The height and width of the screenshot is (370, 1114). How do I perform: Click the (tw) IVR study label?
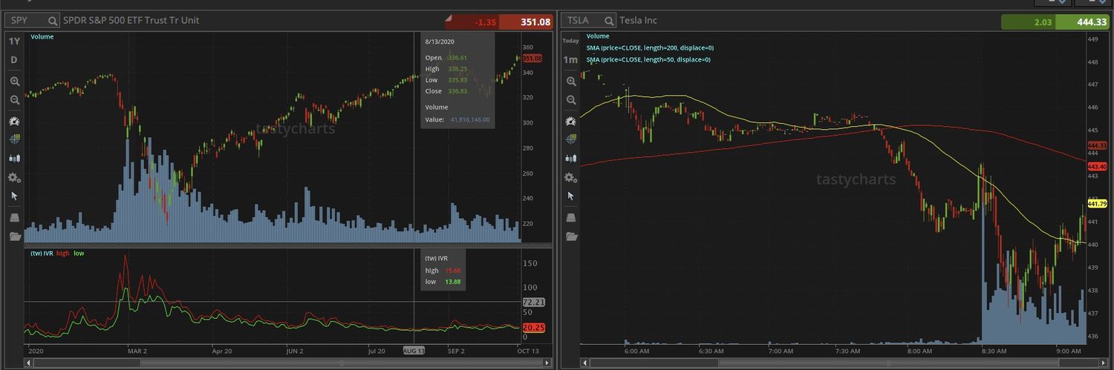tap(42, 253)
